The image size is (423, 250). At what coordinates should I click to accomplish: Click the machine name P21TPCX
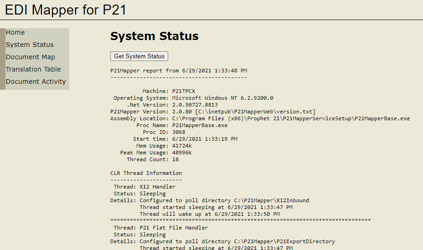(x=183, y=91)
